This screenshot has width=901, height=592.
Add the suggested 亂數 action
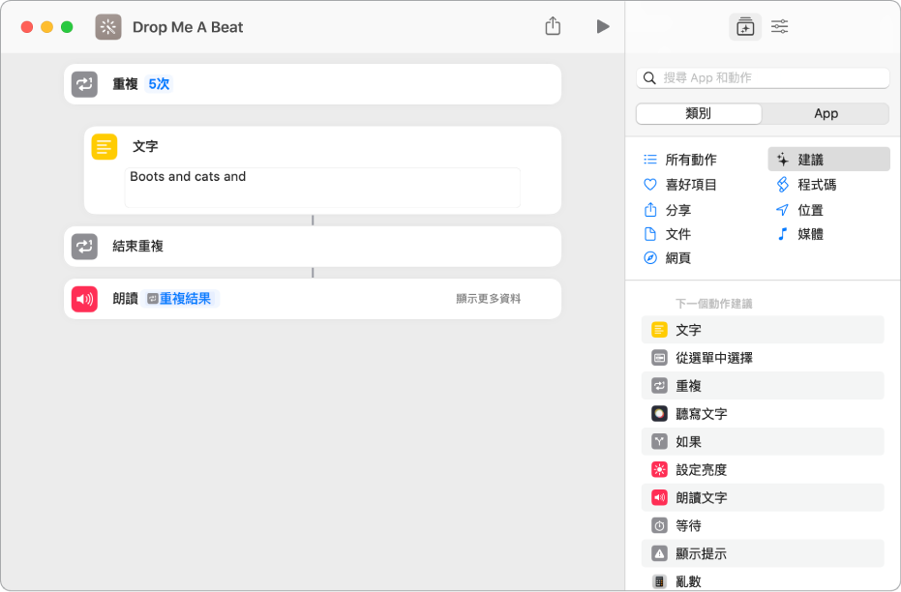[763, 581]
